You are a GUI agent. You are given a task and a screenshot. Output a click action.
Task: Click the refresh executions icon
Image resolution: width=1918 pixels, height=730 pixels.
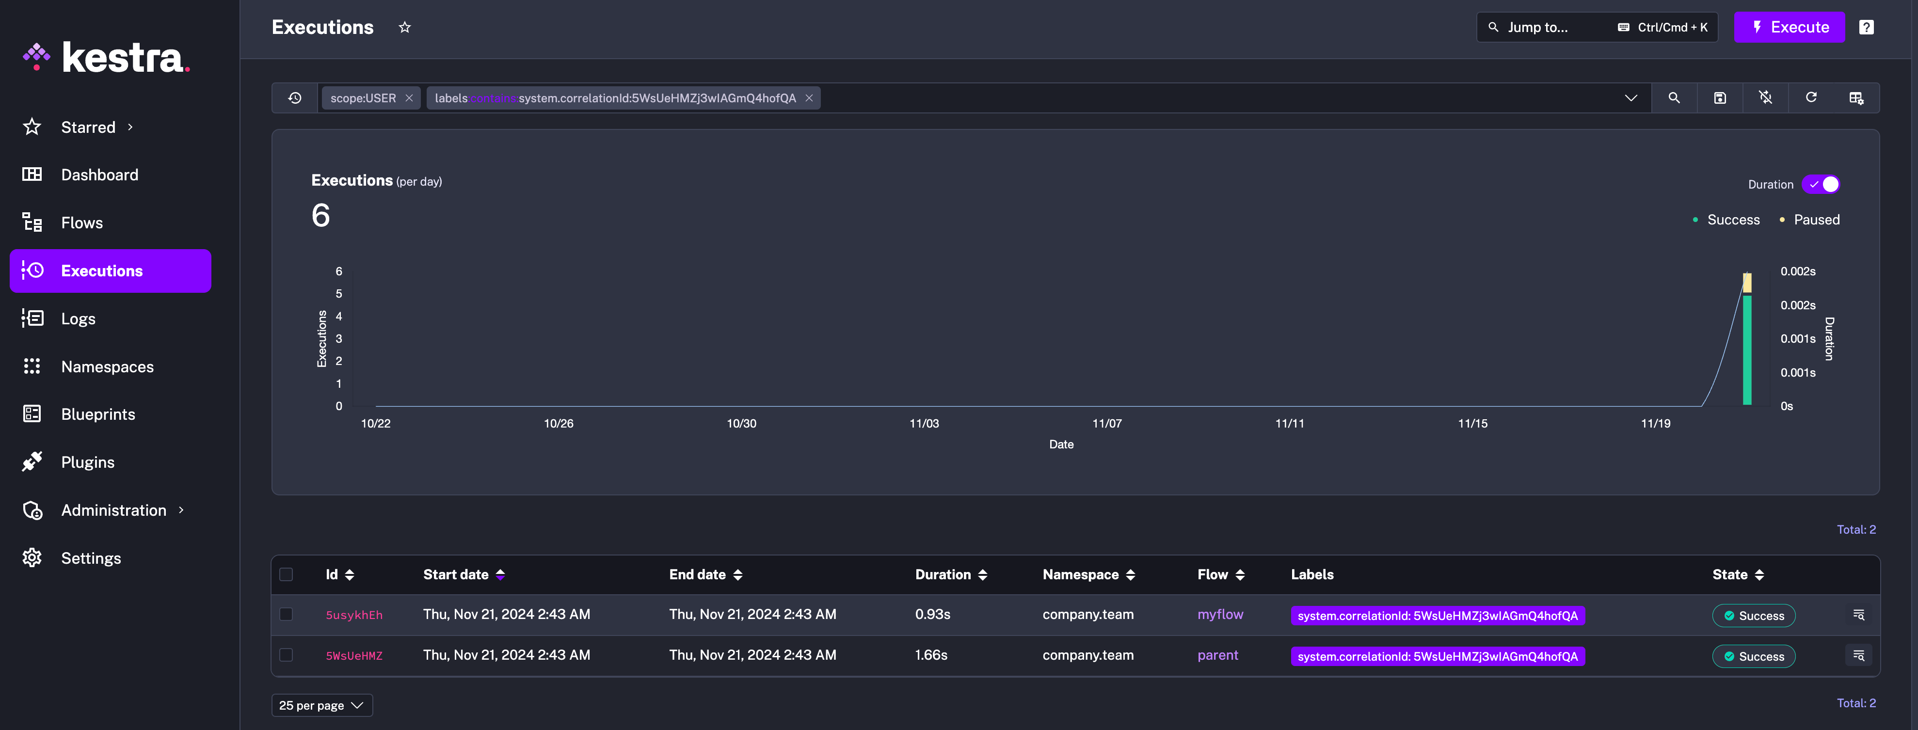tap(1811, 97)
